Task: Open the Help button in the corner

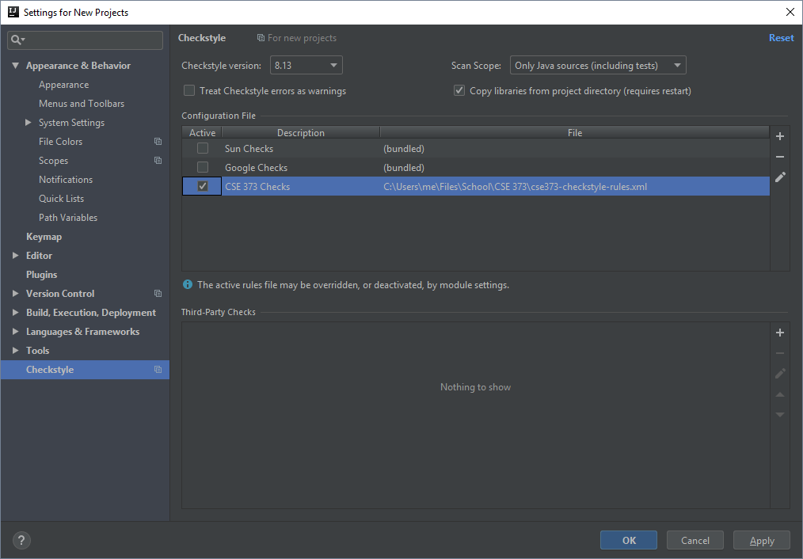Action: coord(21,540)
